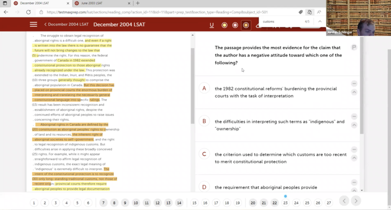Jump to question 14
The height and width of the screenshot is (210, 391).
pos(179,203)
